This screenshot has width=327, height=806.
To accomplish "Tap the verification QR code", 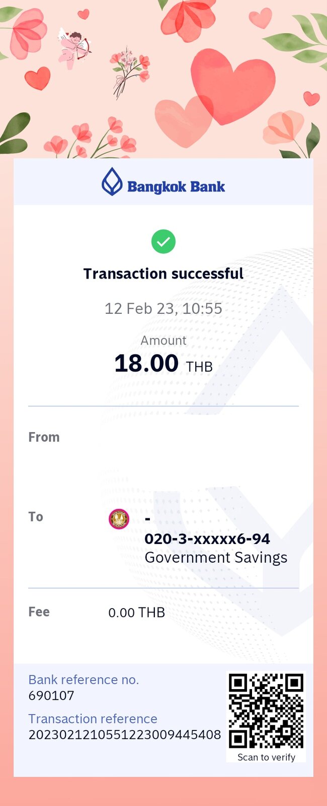I will (266, 711).
